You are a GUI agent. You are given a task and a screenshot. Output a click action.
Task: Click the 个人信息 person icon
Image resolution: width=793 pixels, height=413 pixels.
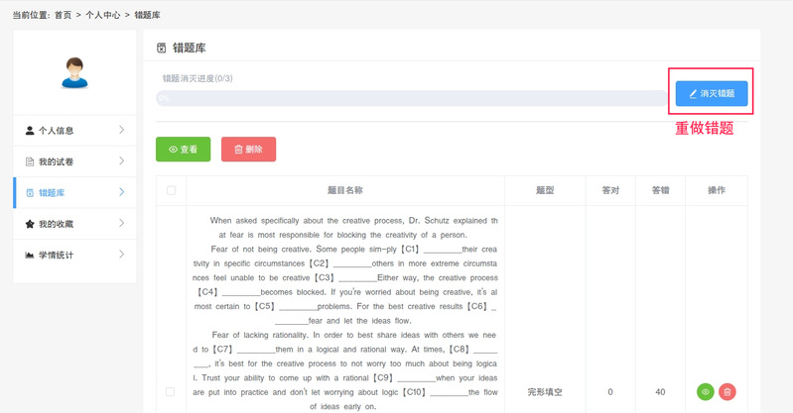30,131
